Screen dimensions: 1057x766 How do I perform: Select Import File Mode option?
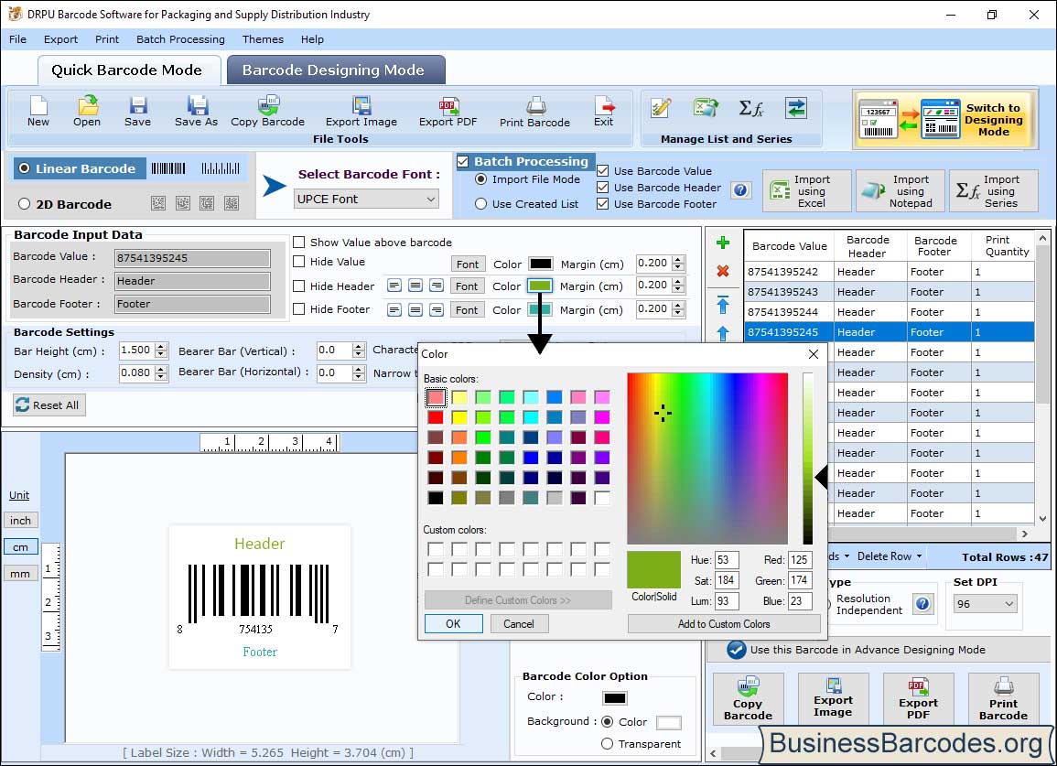point(481,179)
